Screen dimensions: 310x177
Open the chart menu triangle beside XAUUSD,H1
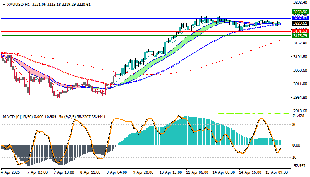tap(4, 5)
